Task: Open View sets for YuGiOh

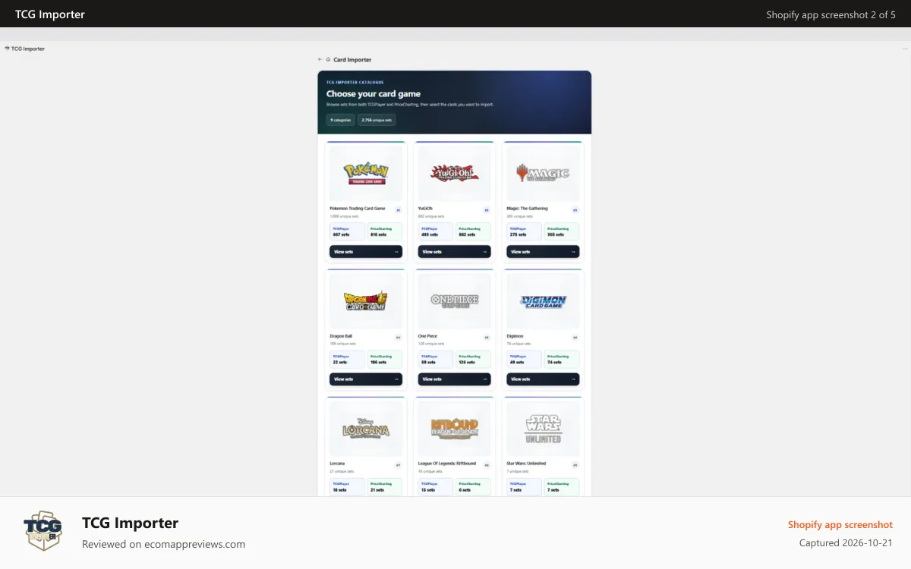Action: [x=454, y=252]
